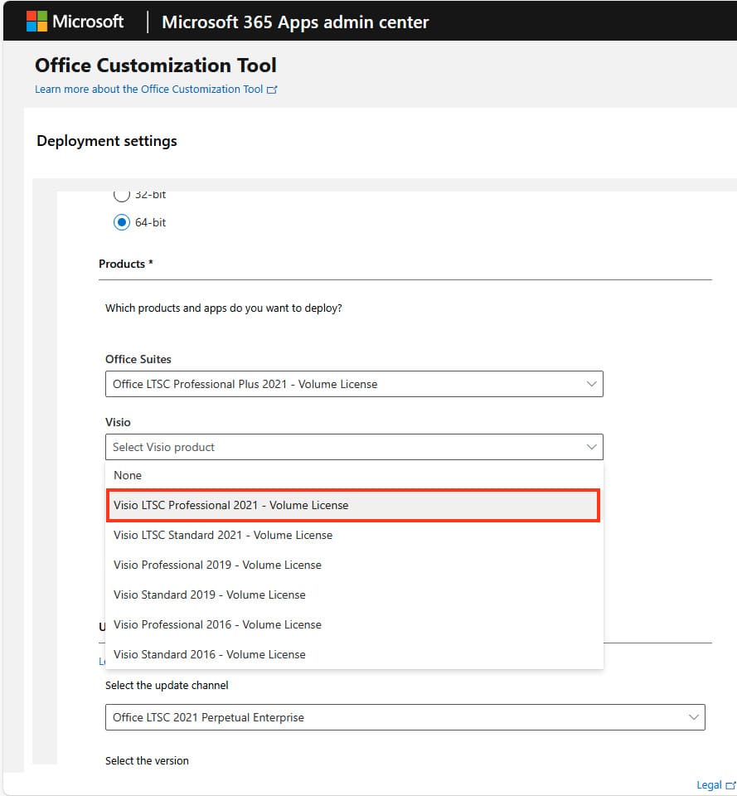The image size is (737, 796).
Task: Select Visio LTSC Standard 2021 option
Action: tap(223, 535)
